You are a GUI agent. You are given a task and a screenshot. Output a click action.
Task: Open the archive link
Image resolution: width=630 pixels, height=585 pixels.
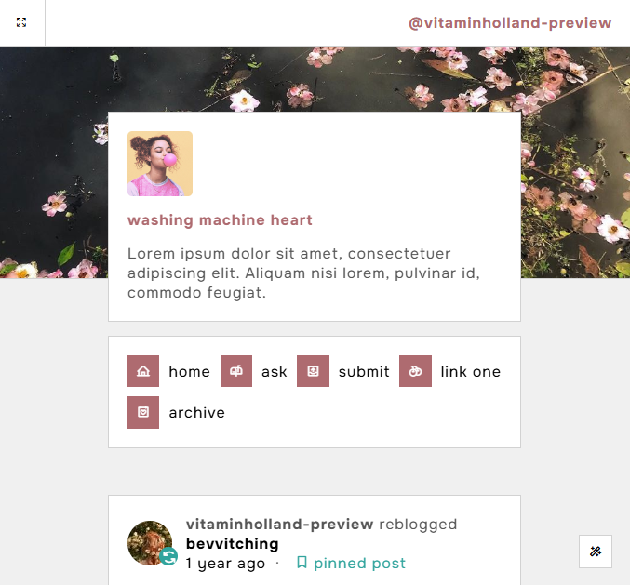[x=196, y=413]
